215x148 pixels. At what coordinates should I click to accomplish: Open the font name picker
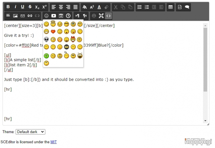click(84, 7)
